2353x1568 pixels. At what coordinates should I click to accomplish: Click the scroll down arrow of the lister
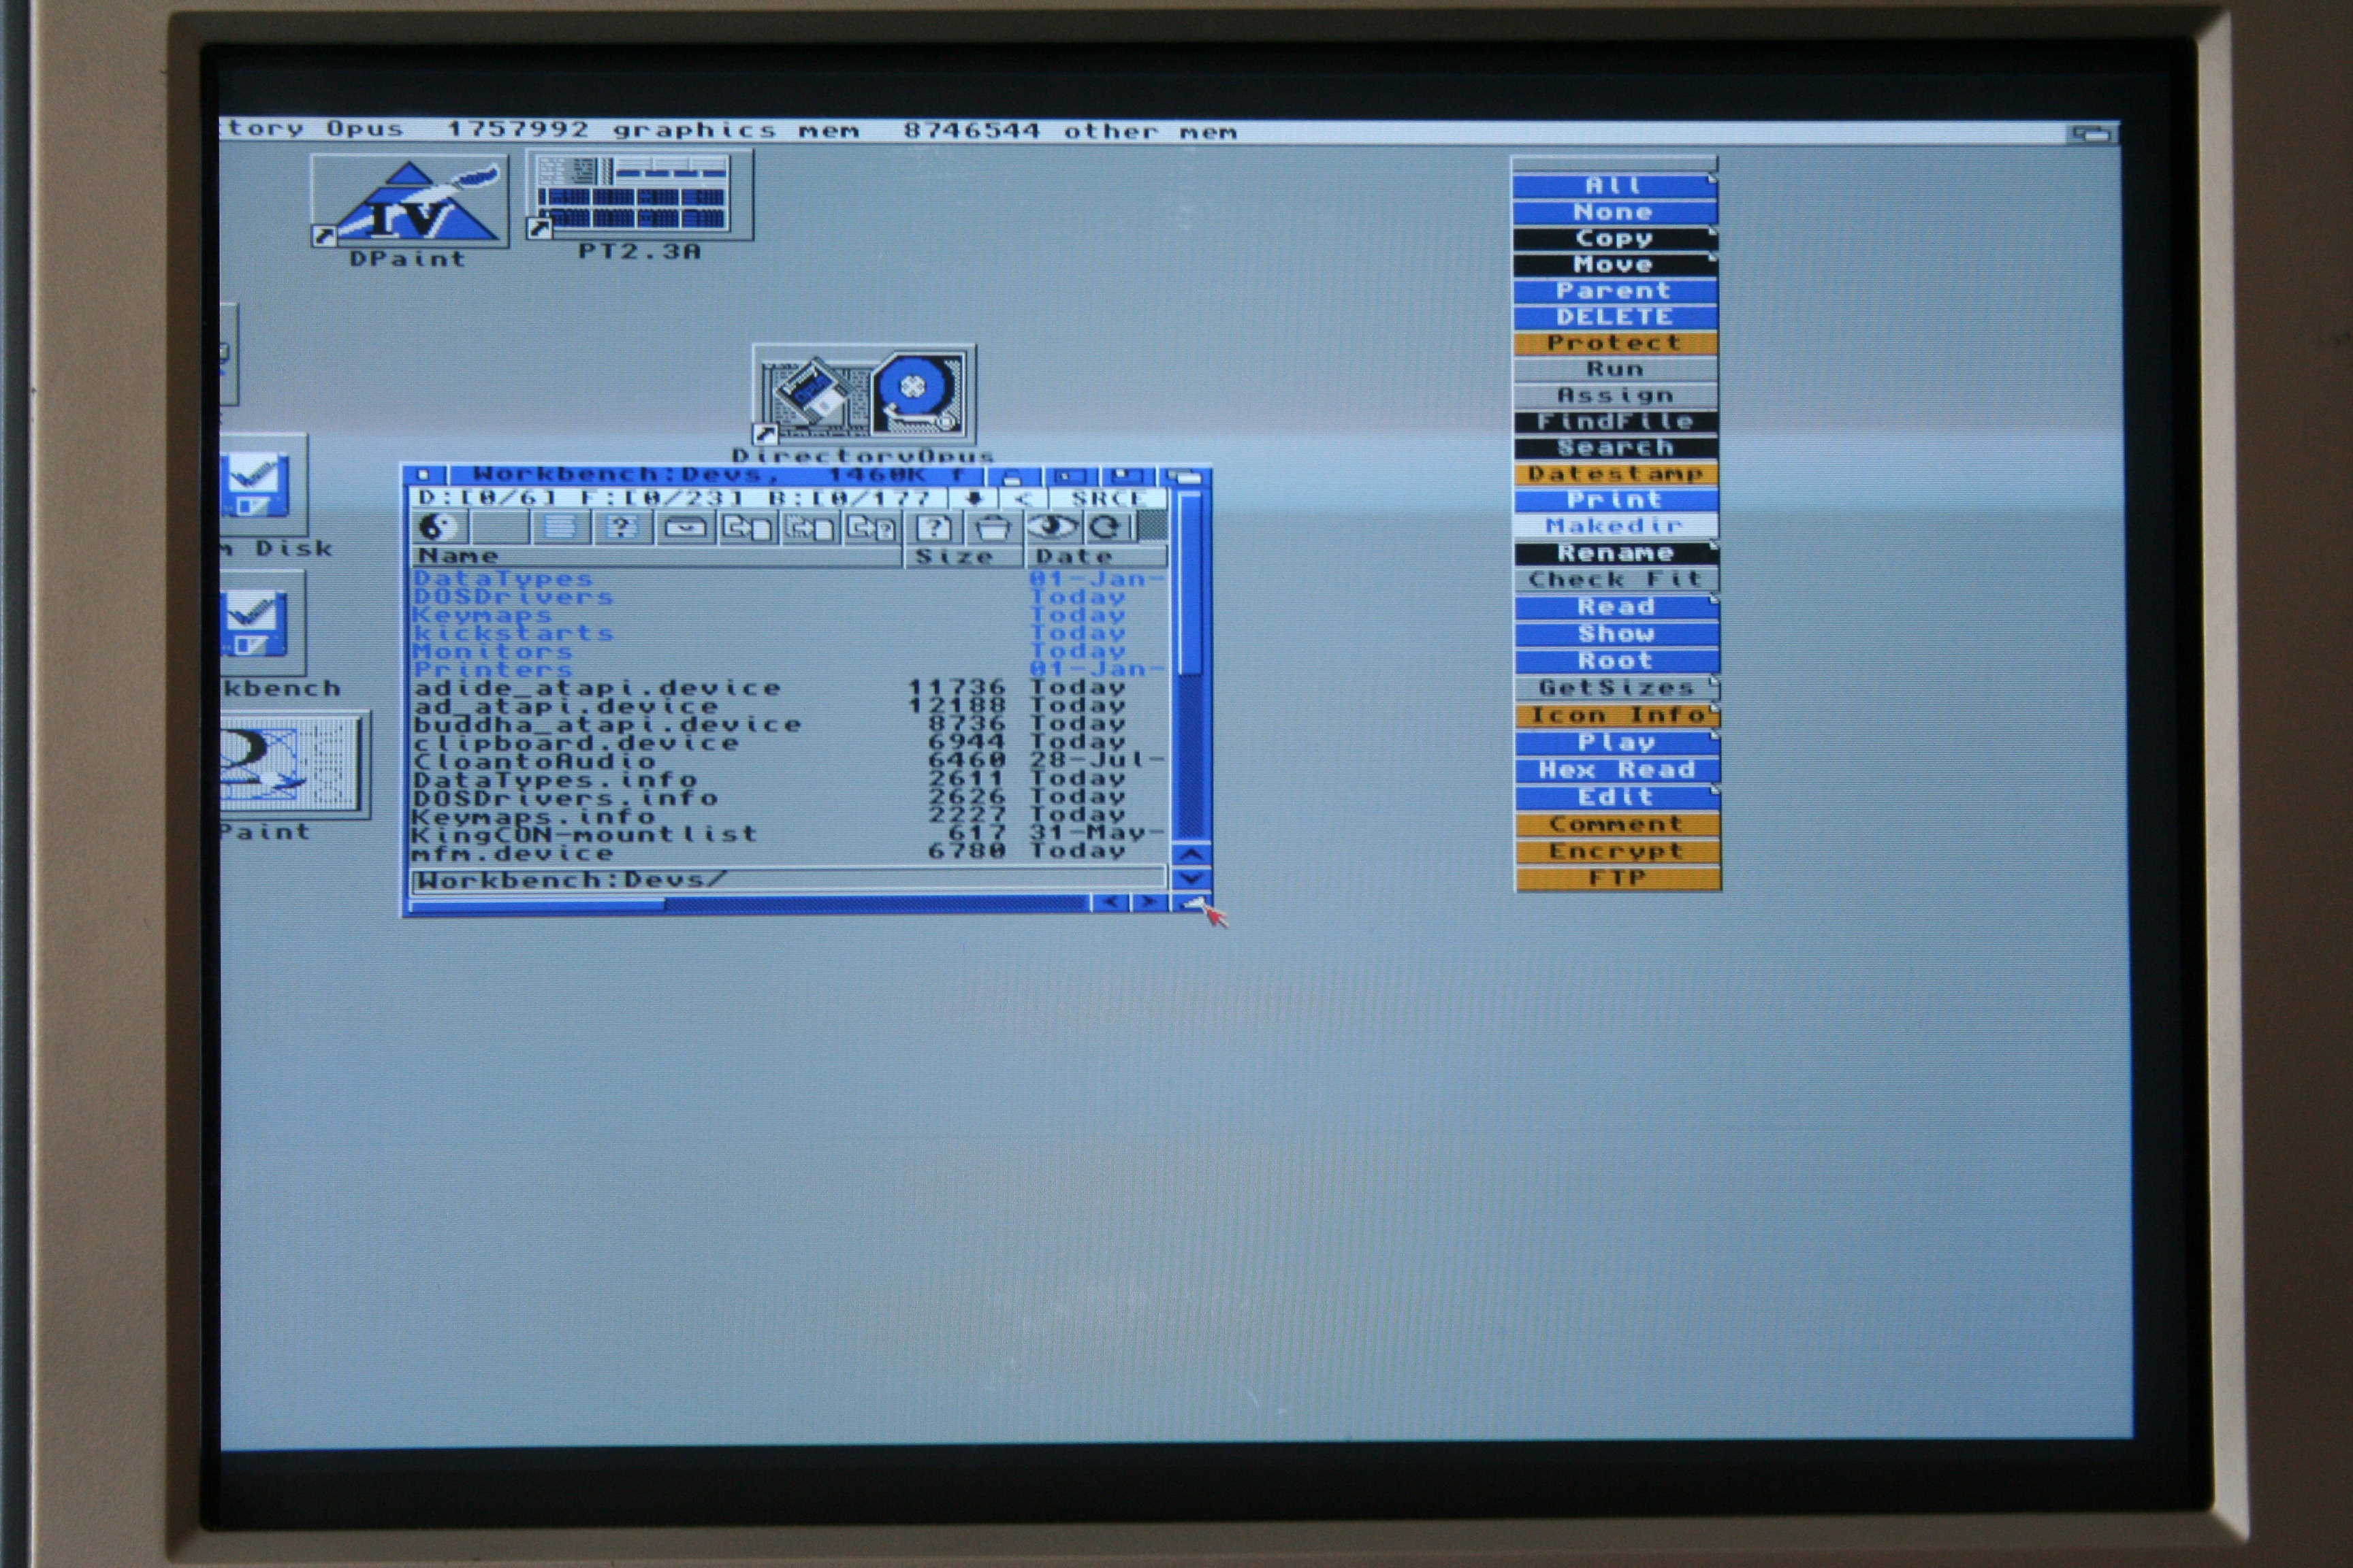tap(1191, 879)
